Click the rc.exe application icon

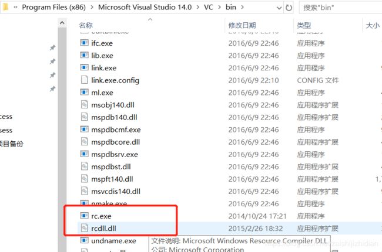pyautogui.click(x=84, y=216)
